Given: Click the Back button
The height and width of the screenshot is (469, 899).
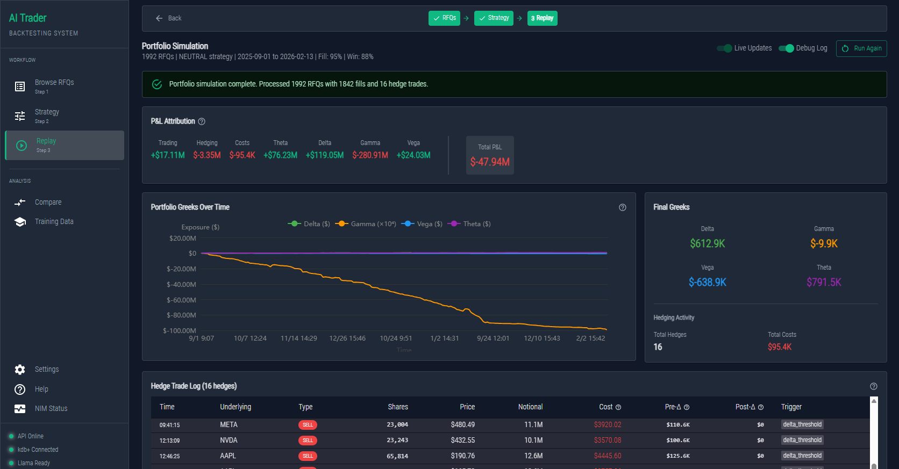Looking at the screenshot, I should pyautogui.click(x=168, y=18).
